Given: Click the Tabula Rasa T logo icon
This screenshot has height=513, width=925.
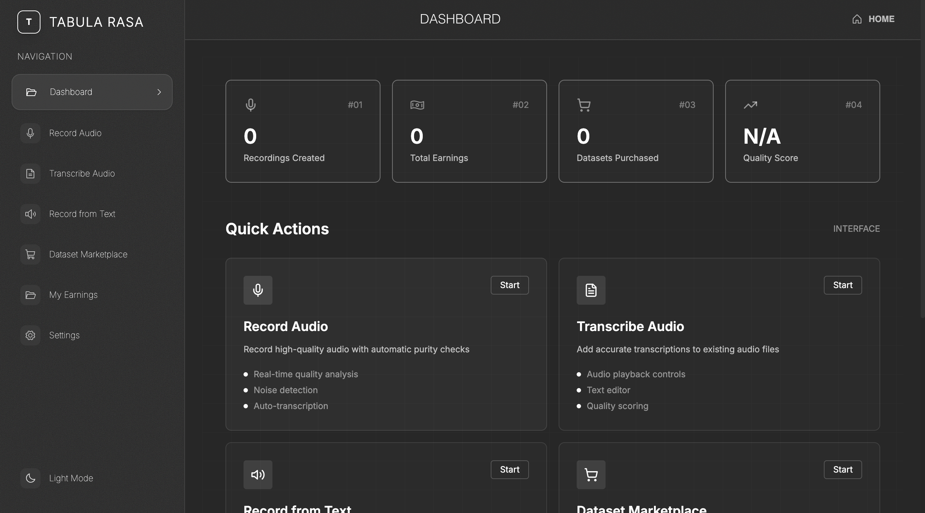Looking at the screenshot, I should click(x=29, y=22).
